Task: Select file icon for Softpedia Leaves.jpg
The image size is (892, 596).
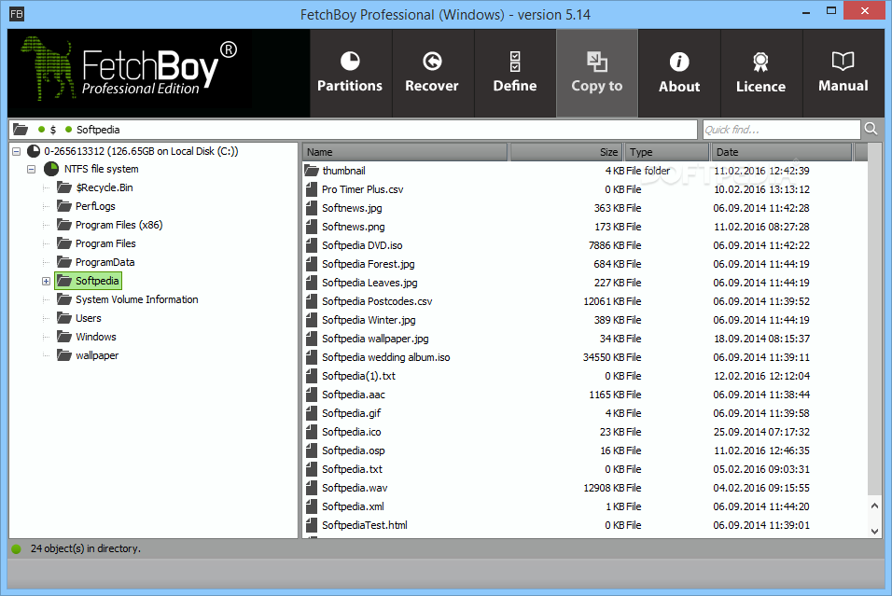Action: (x=312, y=283)
